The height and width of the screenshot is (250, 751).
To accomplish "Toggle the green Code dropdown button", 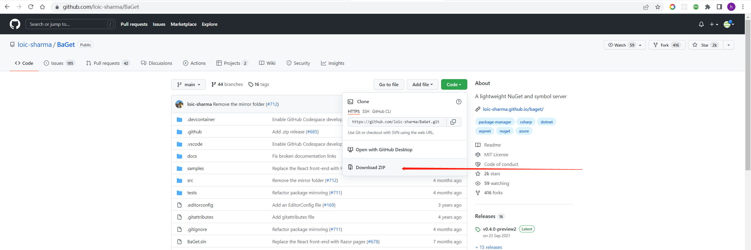I will pyautogui.click(x=454, y=84).
